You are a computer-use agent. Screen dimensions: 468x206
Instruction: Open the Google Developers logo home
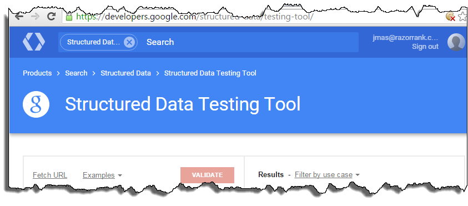click(34, 42)
